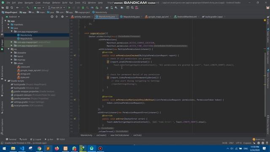Click the Sync Project with Gradle Files icon
Screen dimensions: 270x152
pyautogui.click(x=107, y=8)
